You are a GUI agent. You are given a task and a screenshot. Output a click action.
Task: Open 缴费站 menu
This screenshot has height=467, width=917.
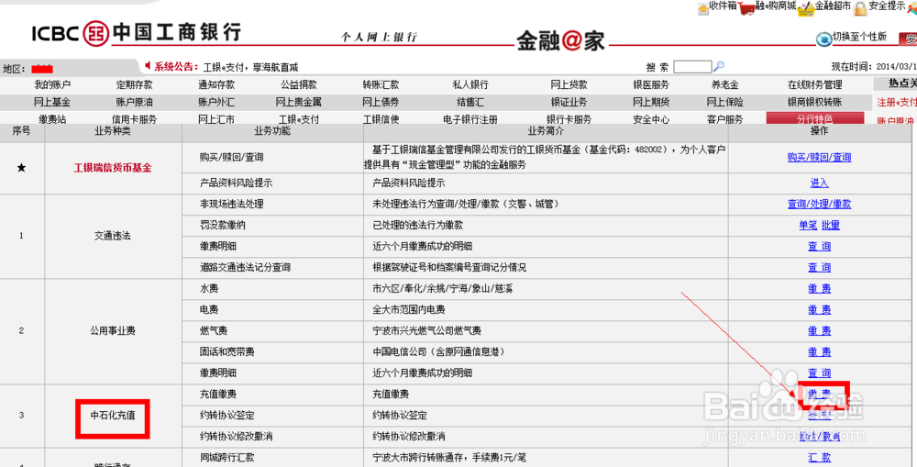(x=52, y=119)
